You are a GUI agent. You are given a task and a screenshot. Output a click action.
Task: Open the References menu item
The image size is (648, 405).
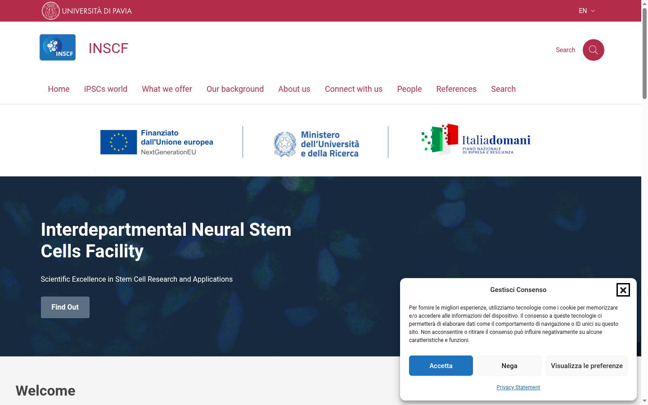(456, 89)
